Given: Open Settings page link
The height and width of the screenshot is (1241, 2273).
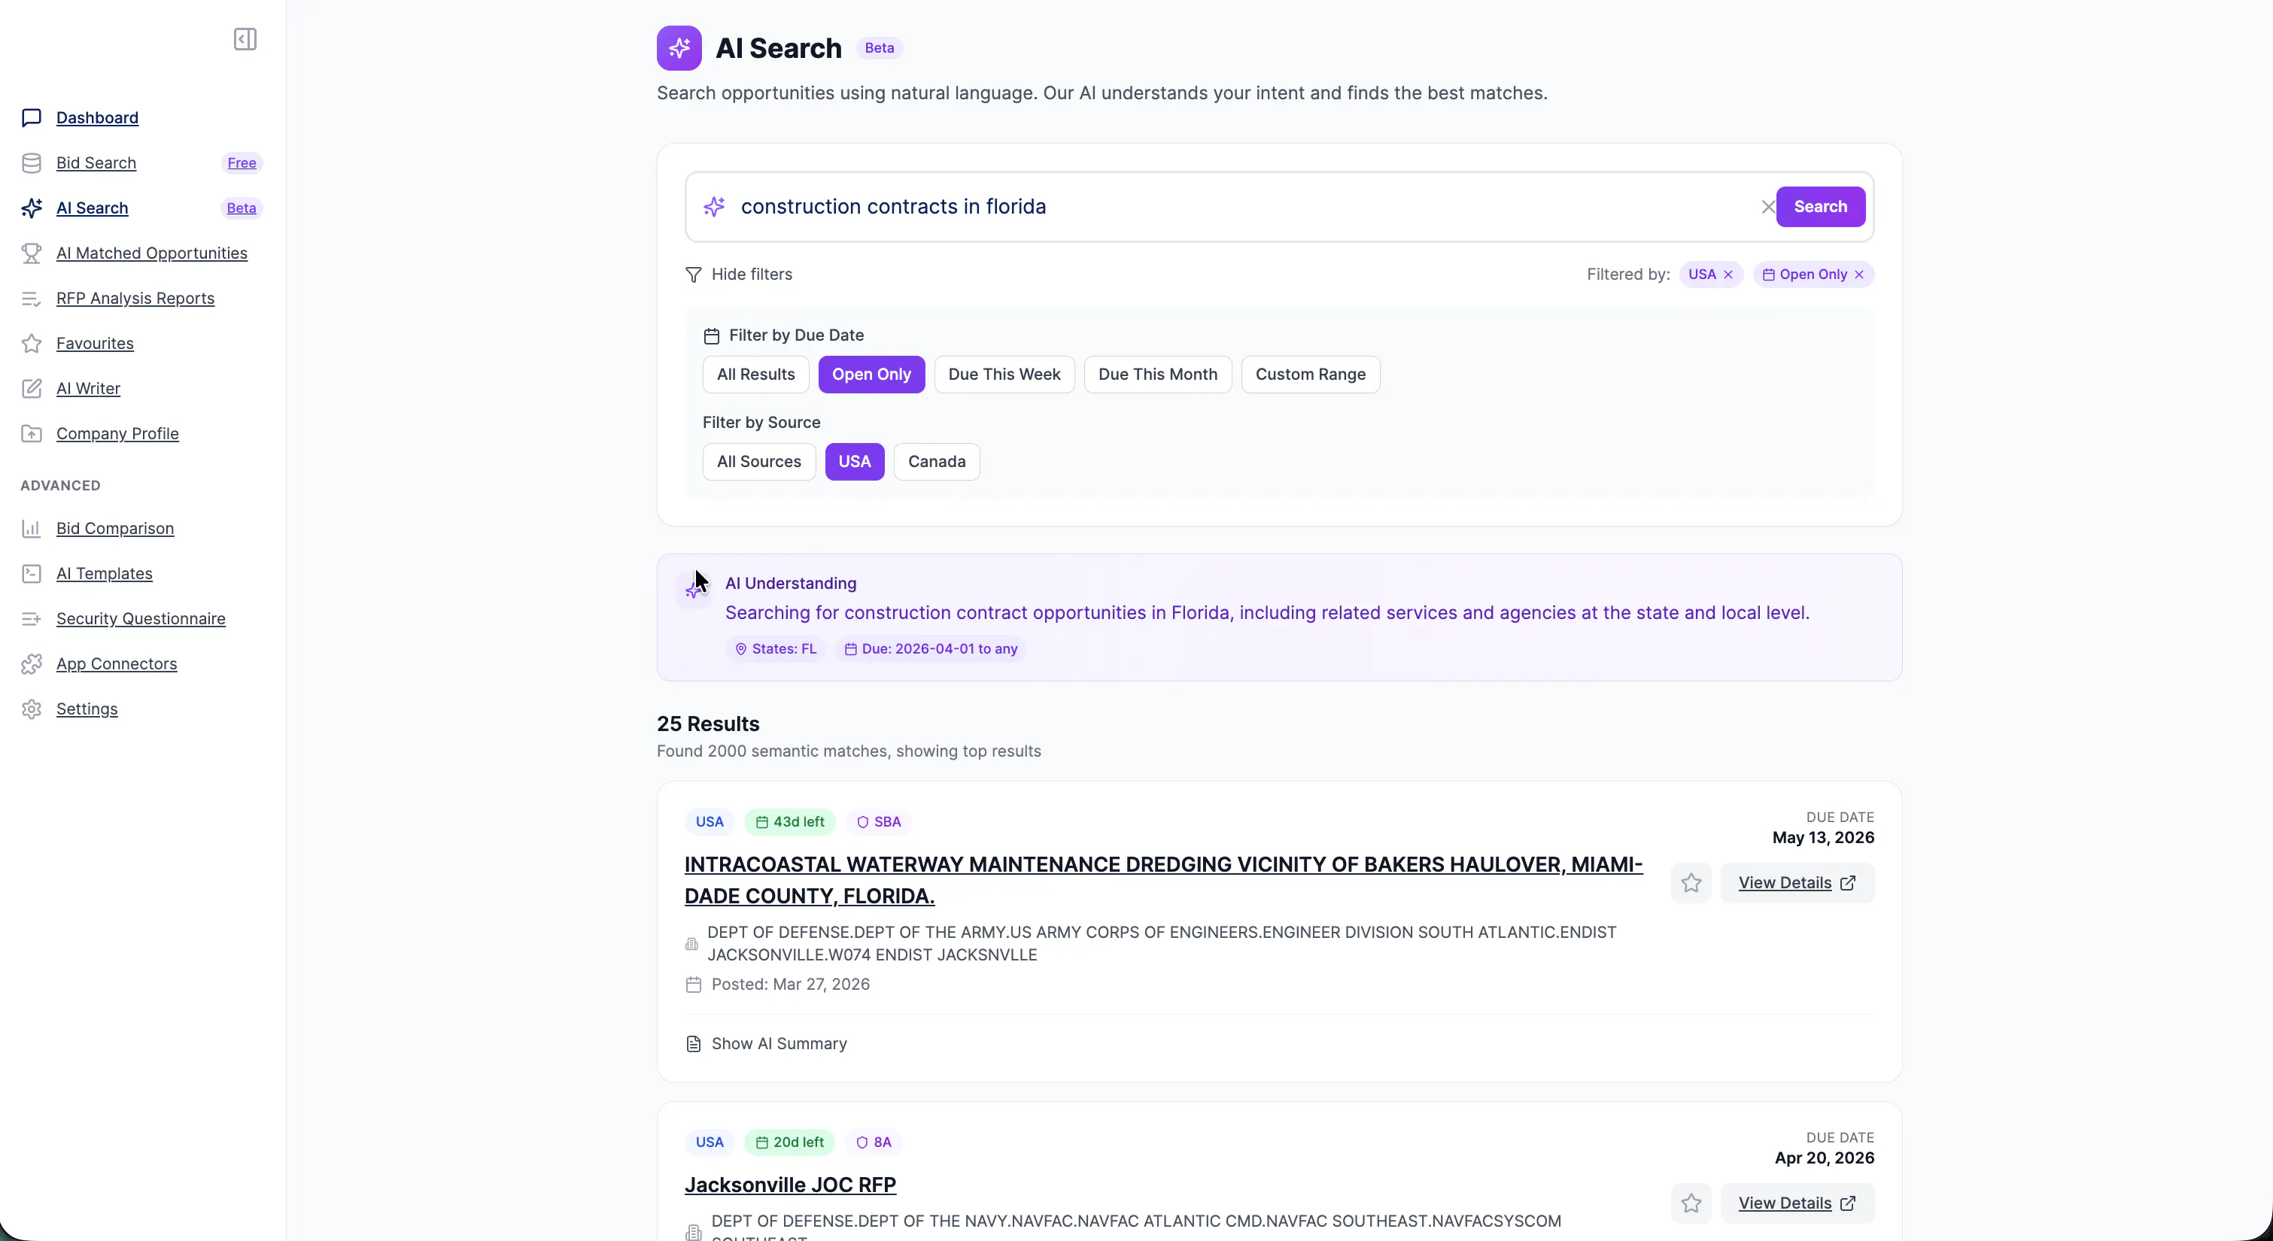Looking at the screenshot, I should click(87, 709).
